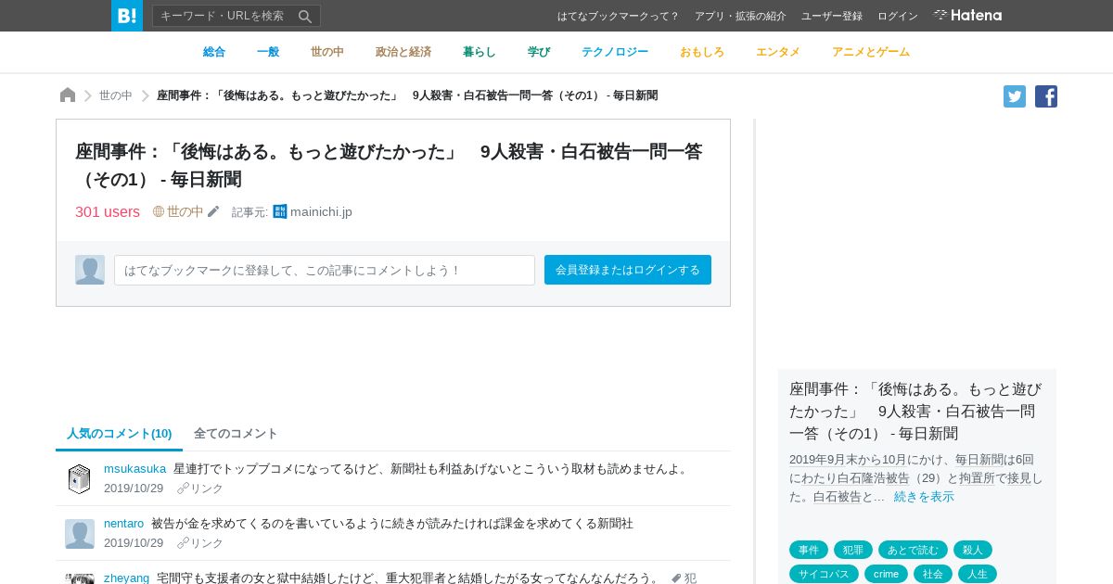
Task: Click the 人生 tag
Action: [x=978, y=574]
